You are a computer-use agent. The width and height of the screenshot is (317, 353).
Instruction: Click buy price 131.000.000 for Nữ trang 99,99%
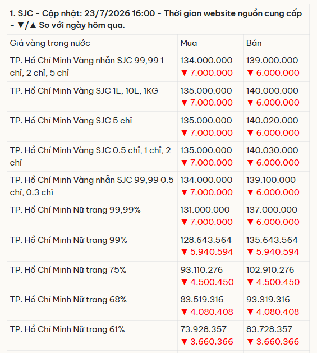(x=205, y=210)
